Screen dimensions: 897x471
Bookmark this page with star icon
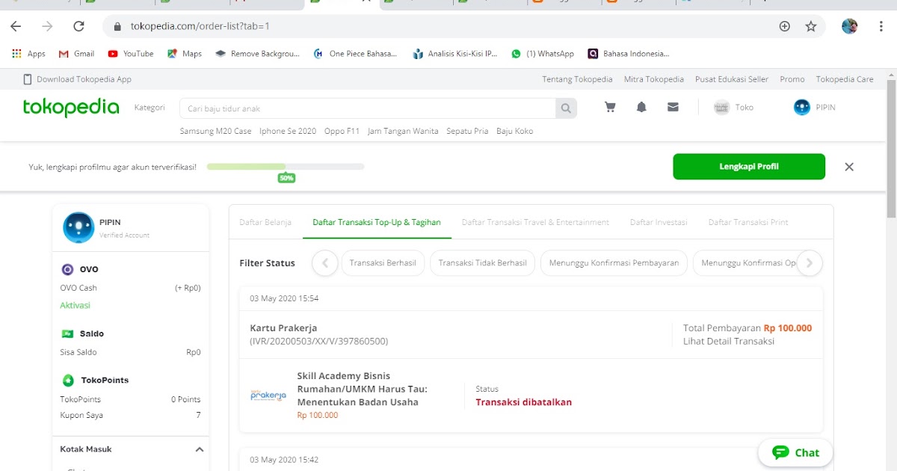[811, 26]
